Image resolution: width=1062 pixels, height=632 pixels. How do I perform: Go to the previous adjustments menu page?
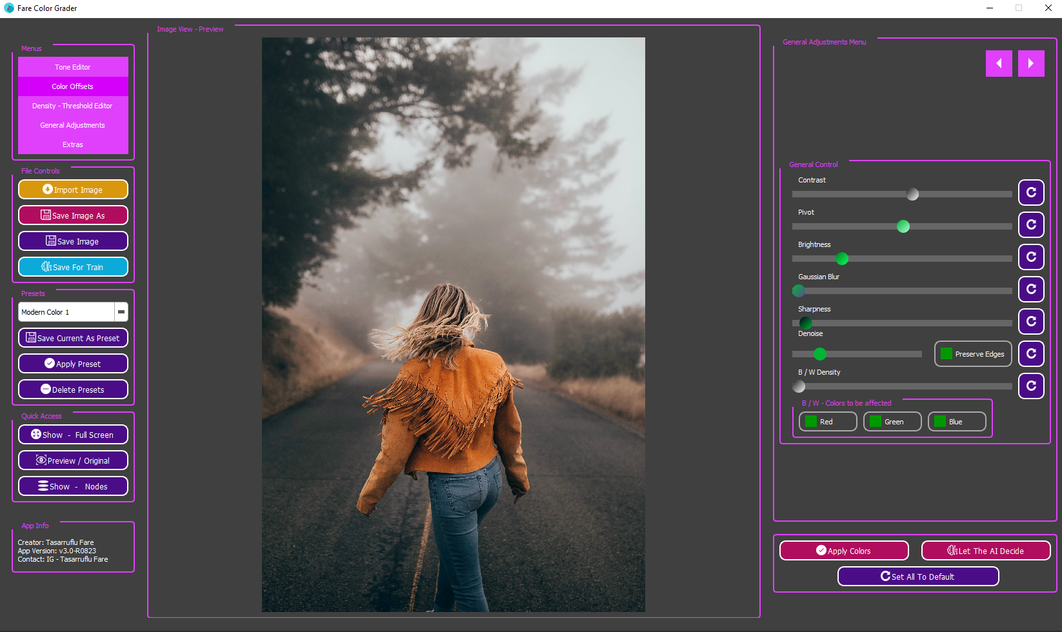(998, 63)
